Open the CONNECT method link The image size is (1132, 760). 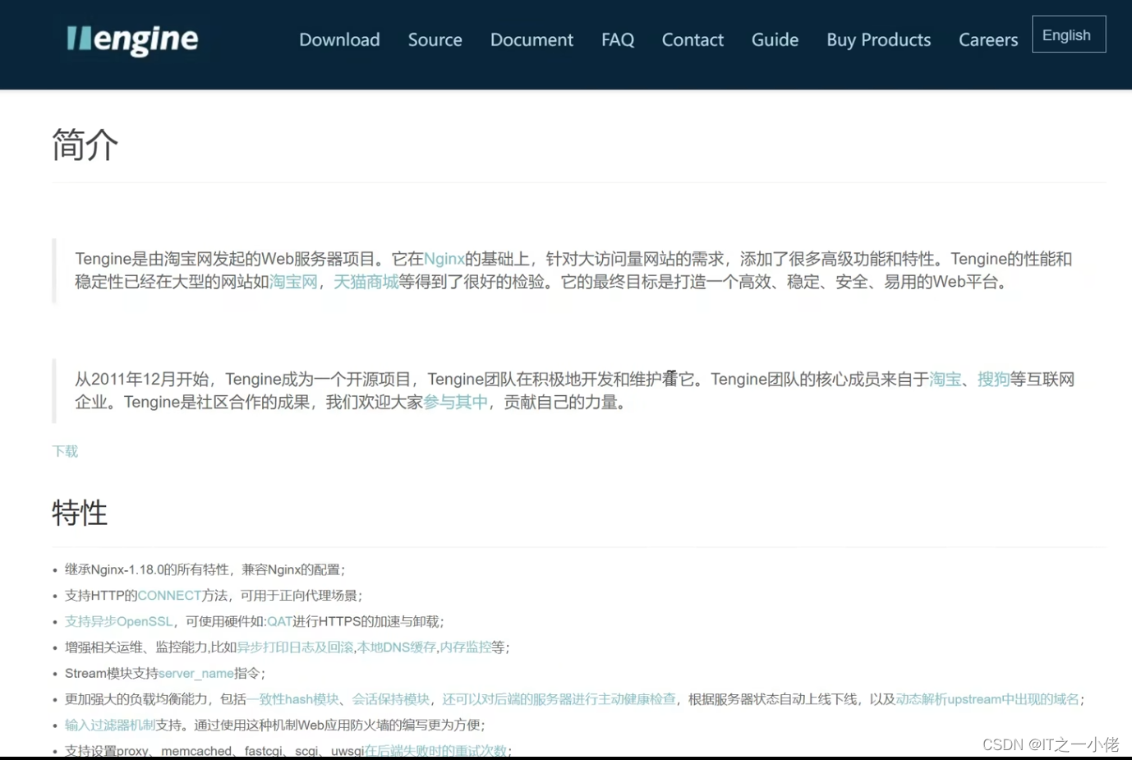tap(170, 595)
